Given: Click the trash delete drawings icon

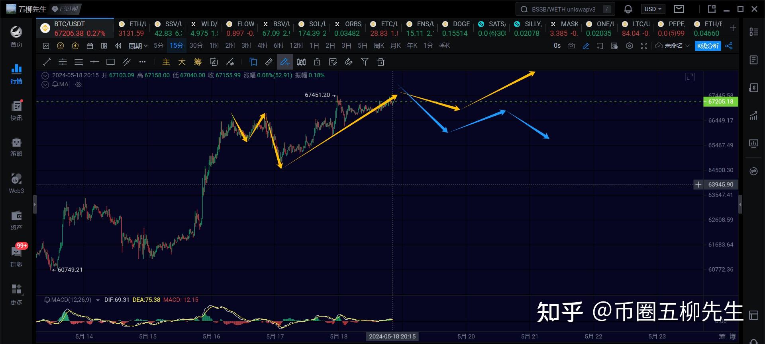Looking at the screenshot, I should click(x=381, y=62).
